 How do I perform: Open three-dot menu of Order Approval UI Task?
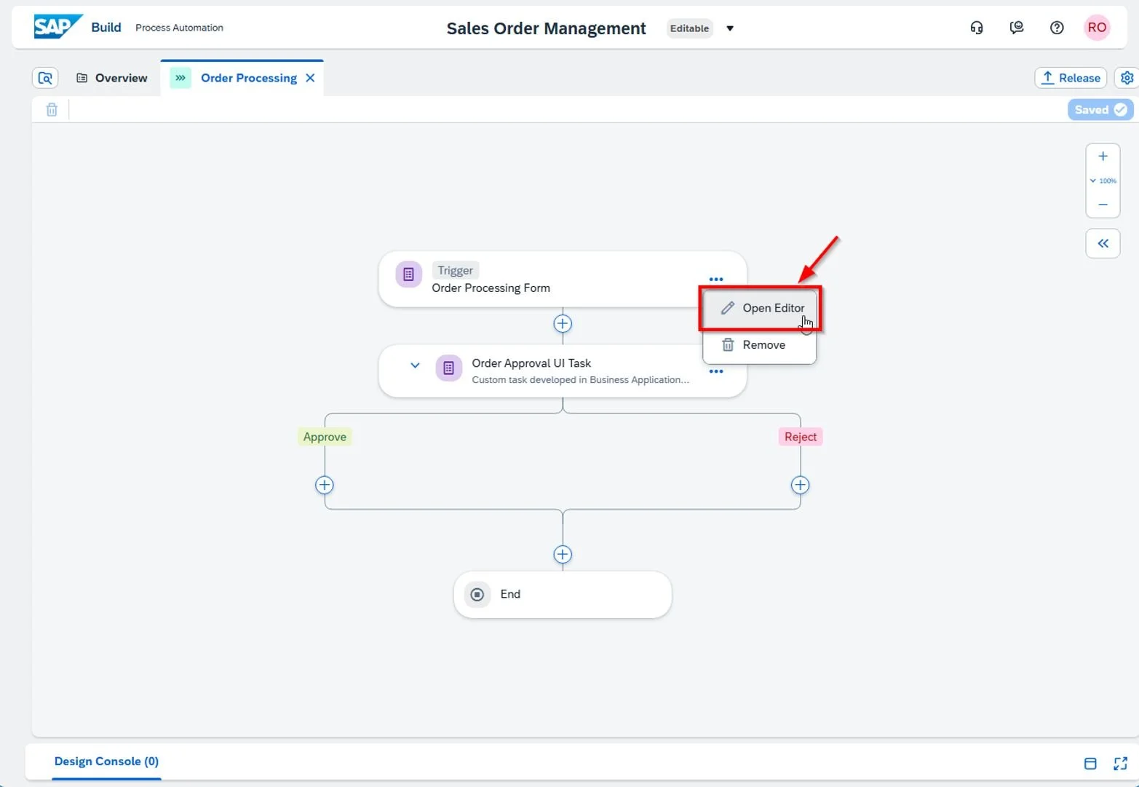pos(716,371)
